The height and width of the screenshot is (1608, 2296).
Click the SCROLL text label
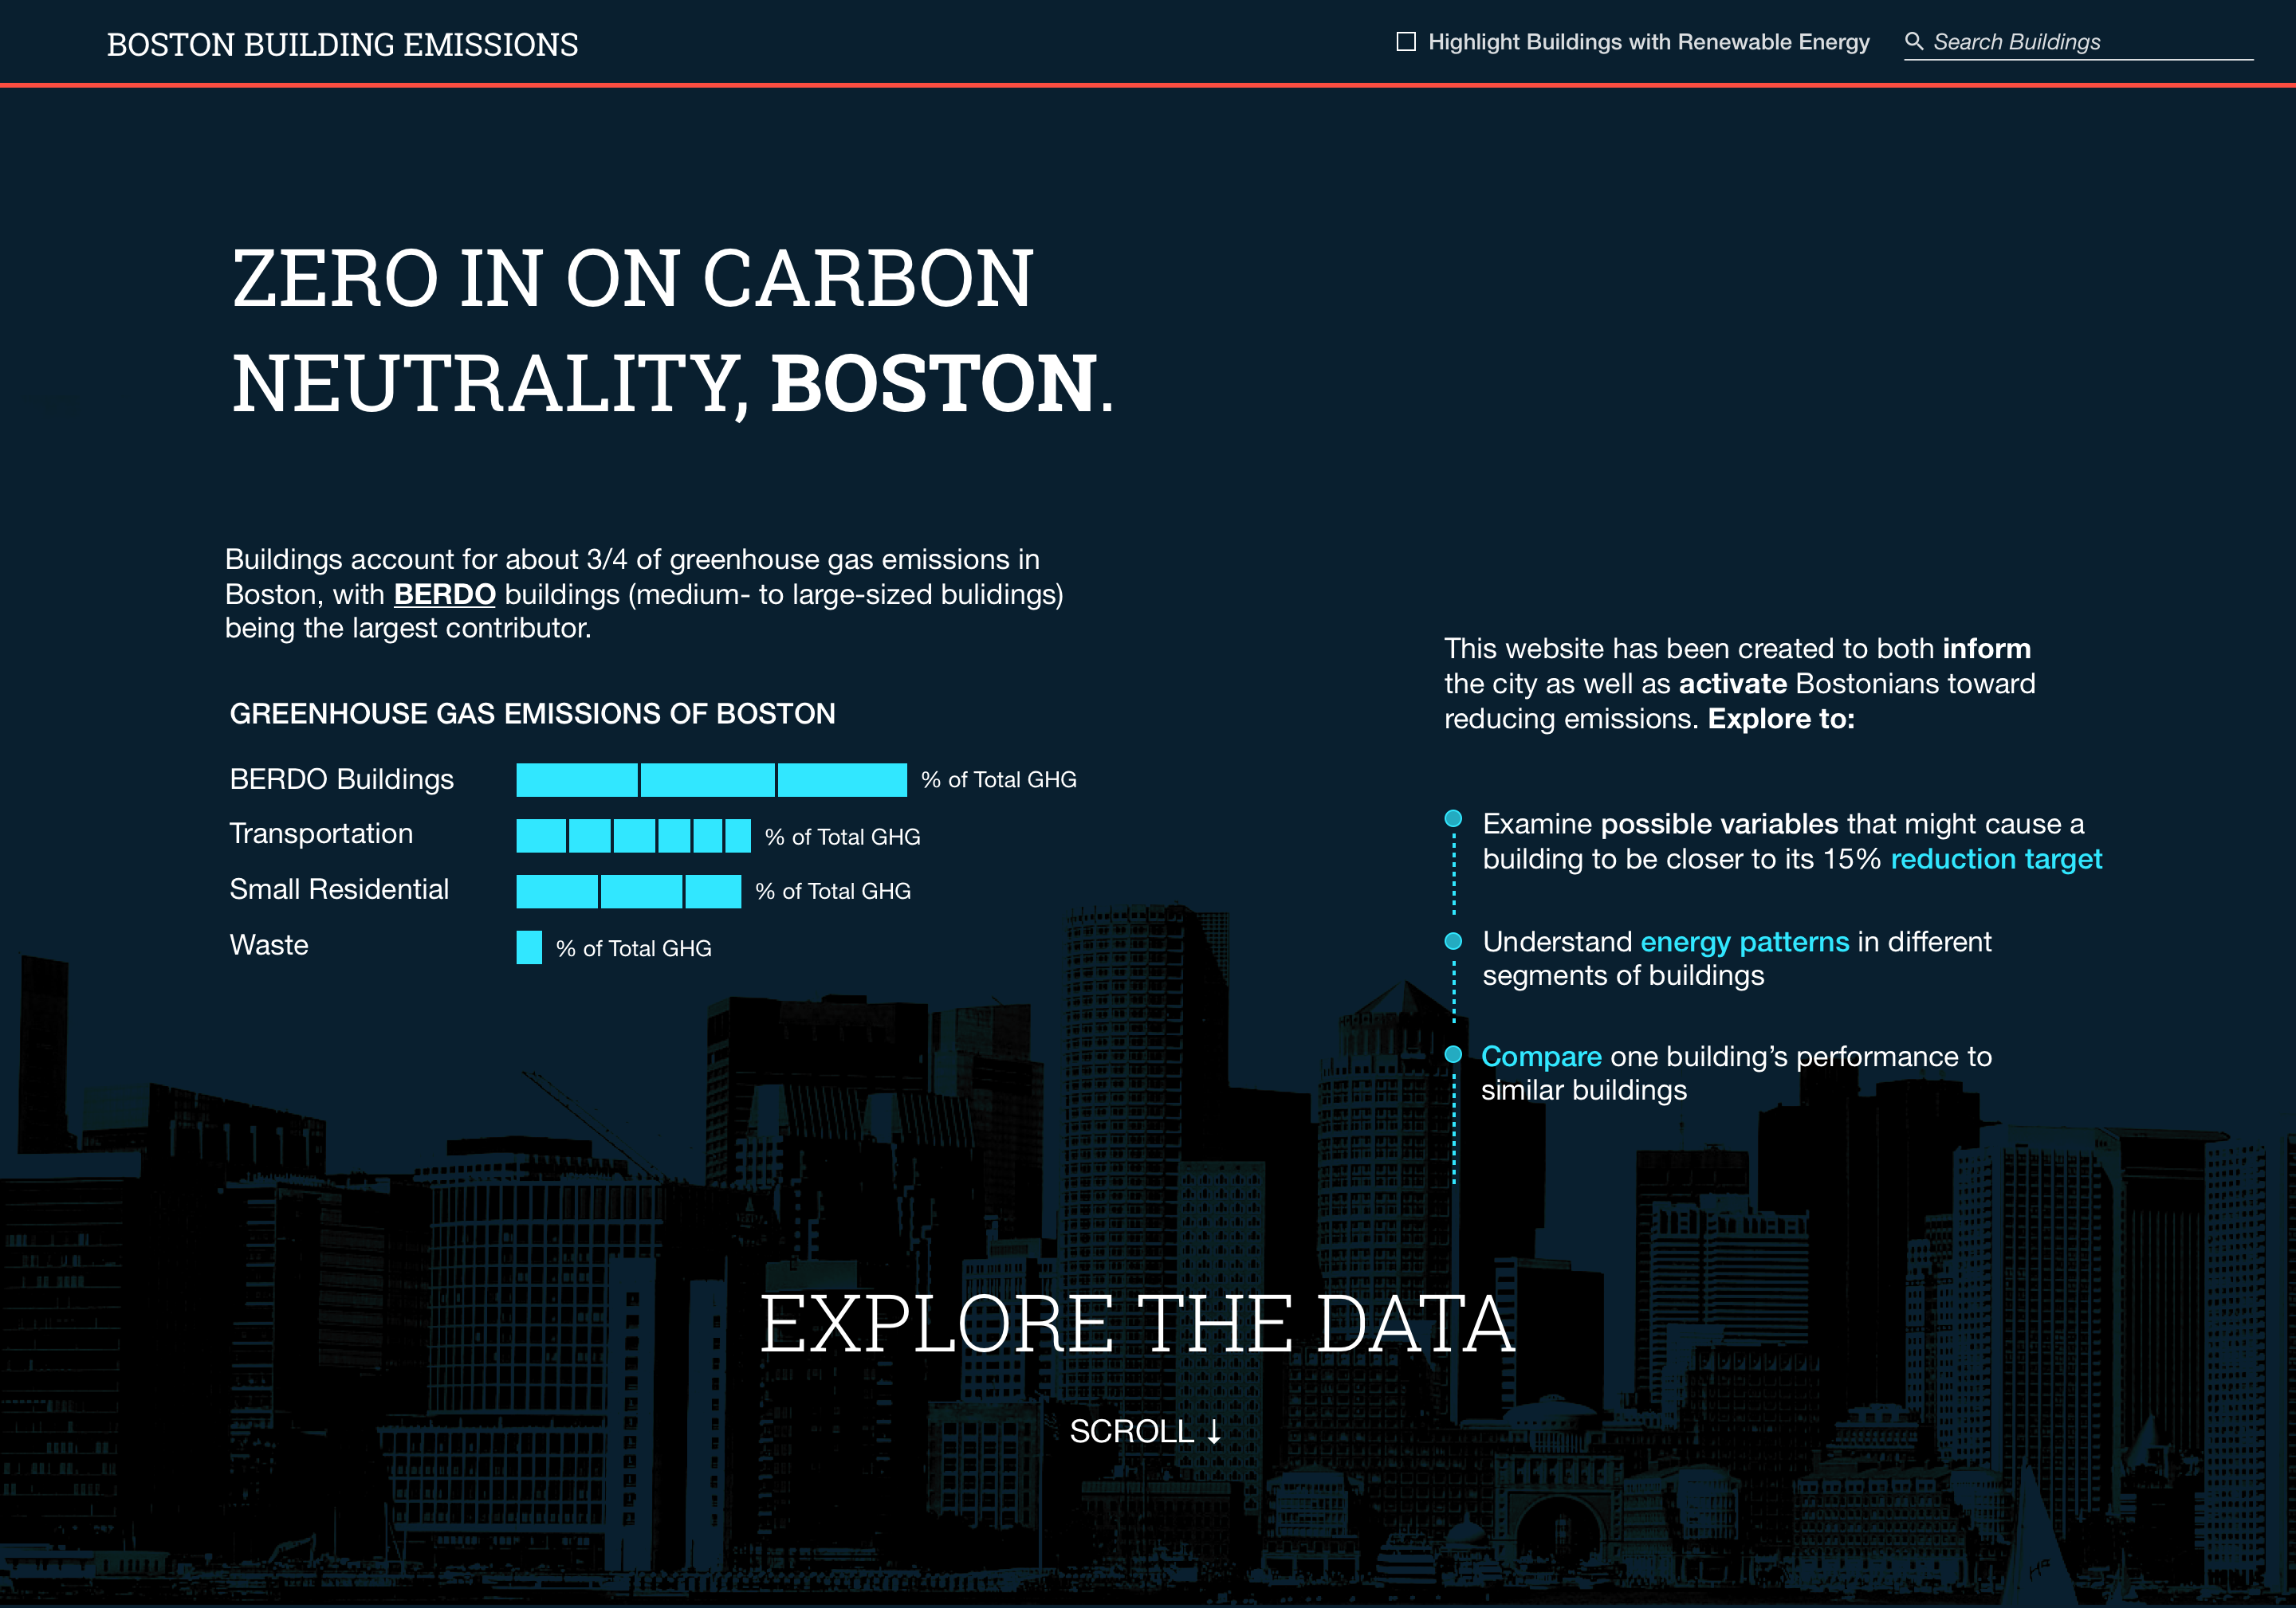pyautogui.click(x=1131, y=1431)
